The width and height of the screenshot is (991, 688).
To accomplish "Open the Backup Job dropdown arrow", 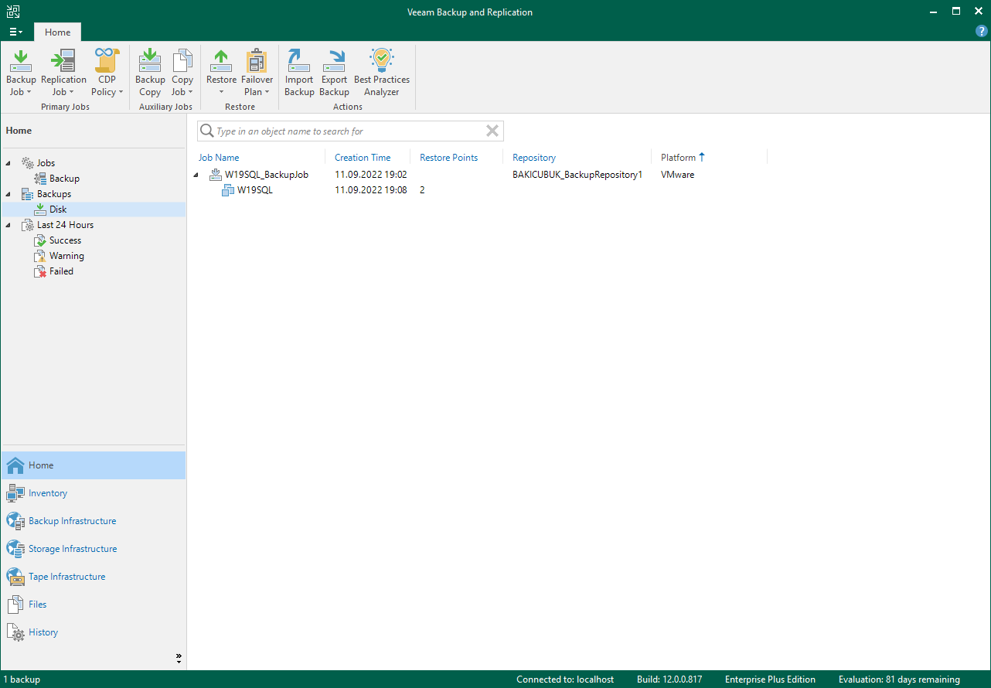I will click(x=29, y=92).
